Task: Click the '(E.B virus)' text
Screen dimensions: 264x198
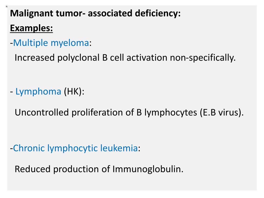Action: (221, 112)
